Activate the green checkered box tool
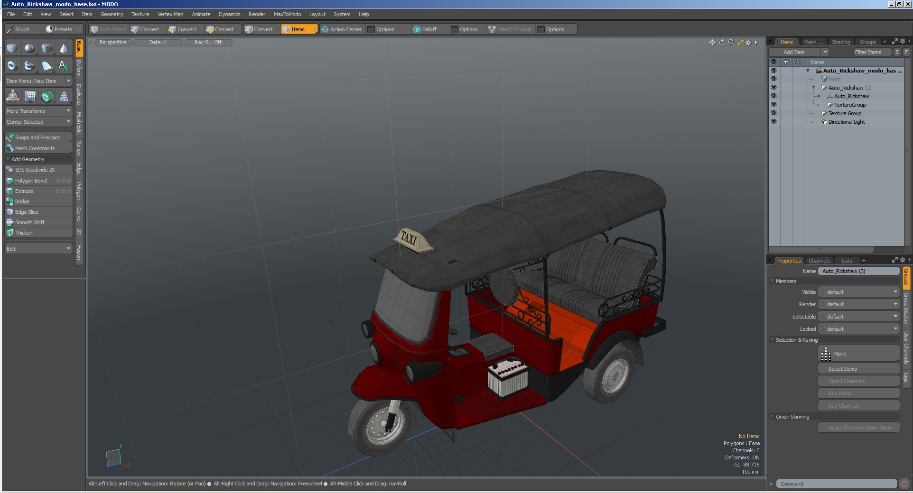Viewport: 913px width, 493px height. click(x=47, y=96)
